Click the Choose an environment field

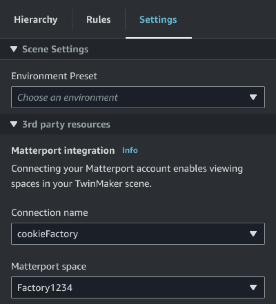138,97
